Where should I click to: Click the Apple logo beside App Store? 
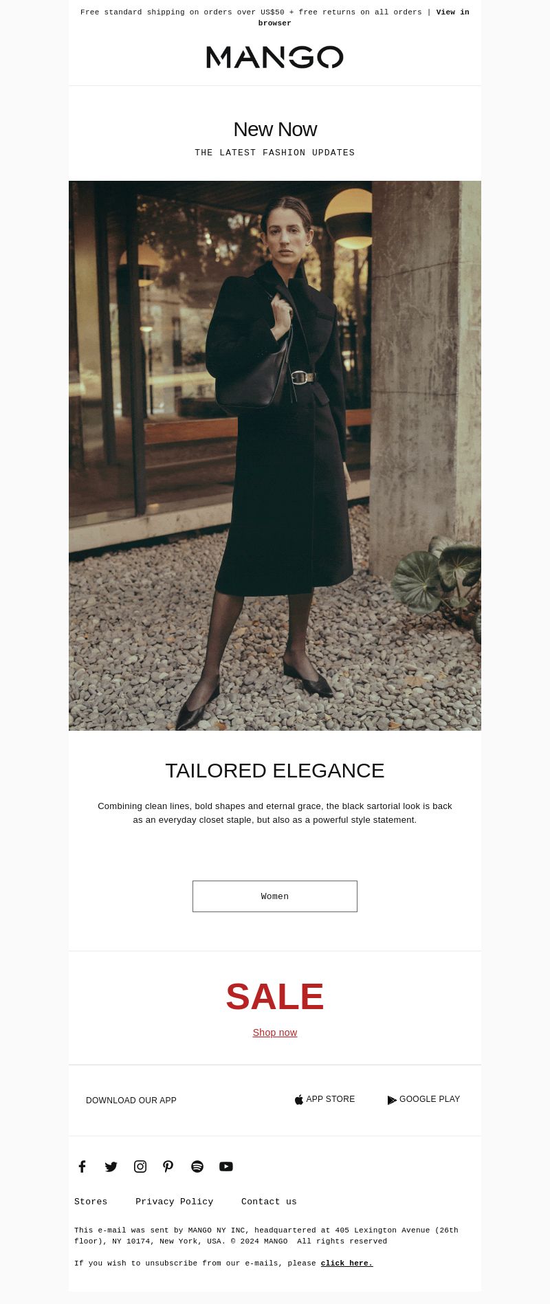coord(299,1100)
